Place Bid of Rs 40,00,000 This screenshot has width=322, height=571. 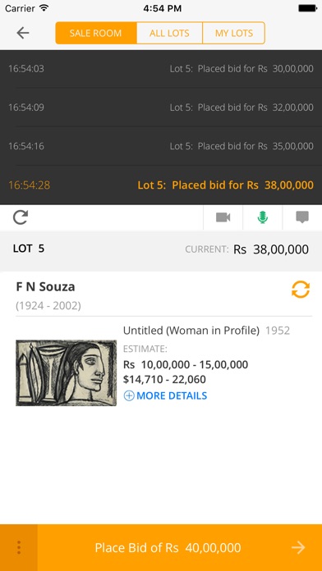click(x=168, y=547)
